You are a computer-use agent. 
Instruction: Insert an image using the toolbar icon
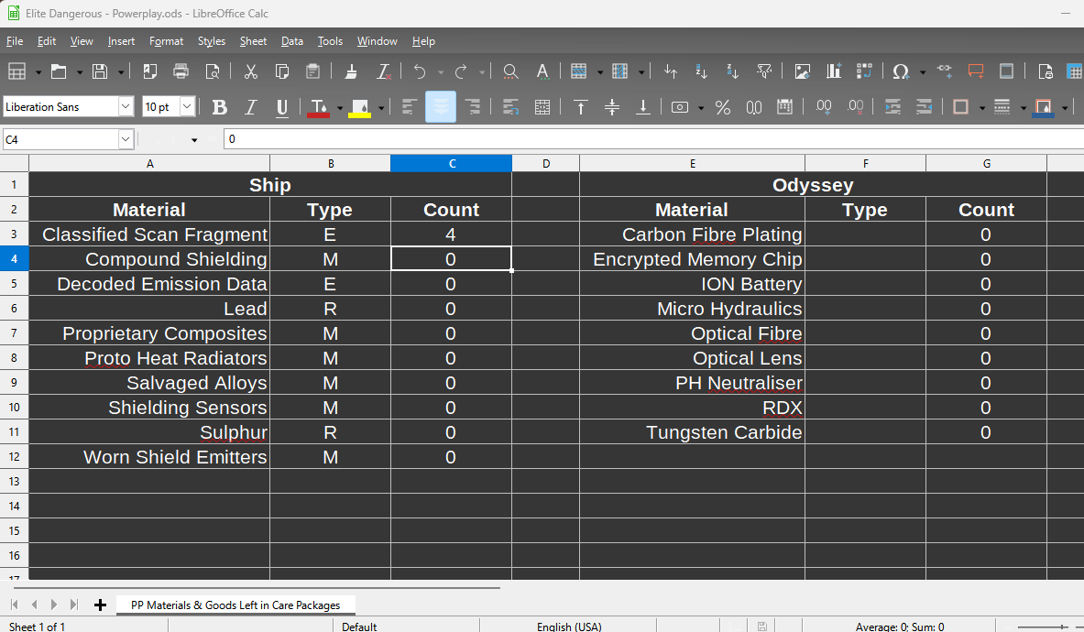click(x=802, y=71)
